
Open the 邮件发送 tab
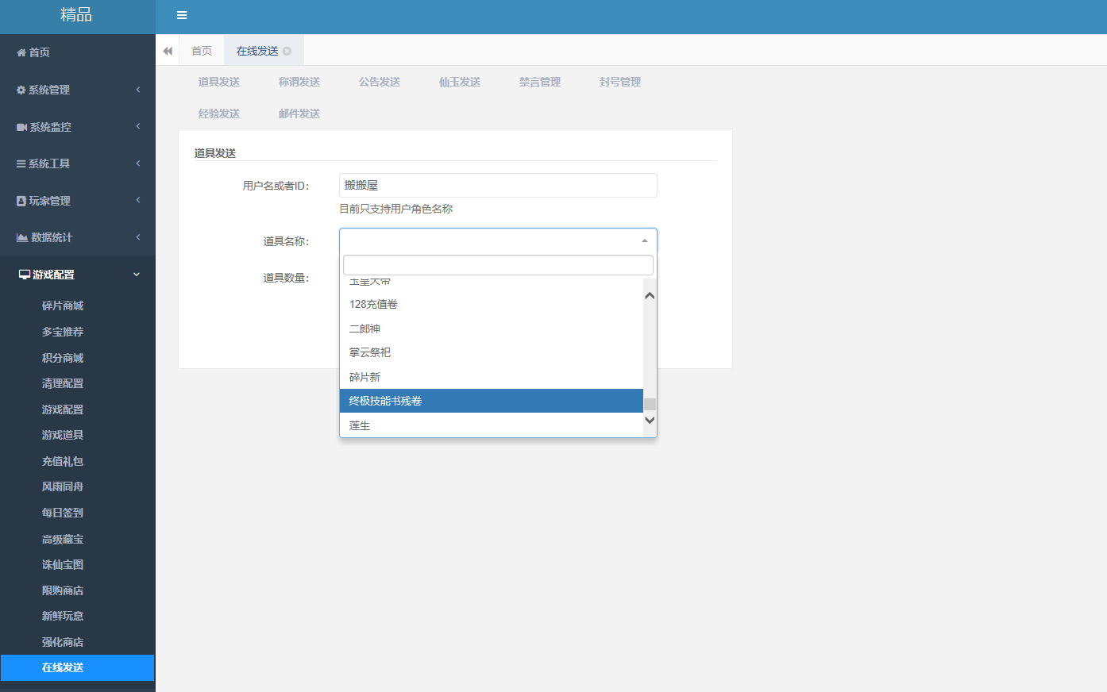(x=299, y=113)
